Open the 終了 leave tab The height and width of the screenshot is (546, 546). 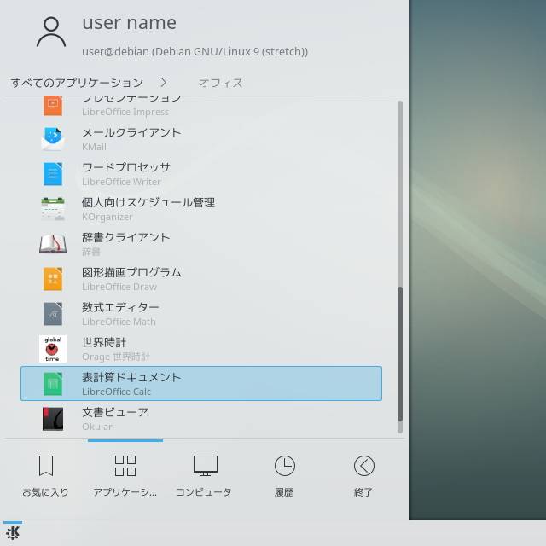click(x=363, y=475)
